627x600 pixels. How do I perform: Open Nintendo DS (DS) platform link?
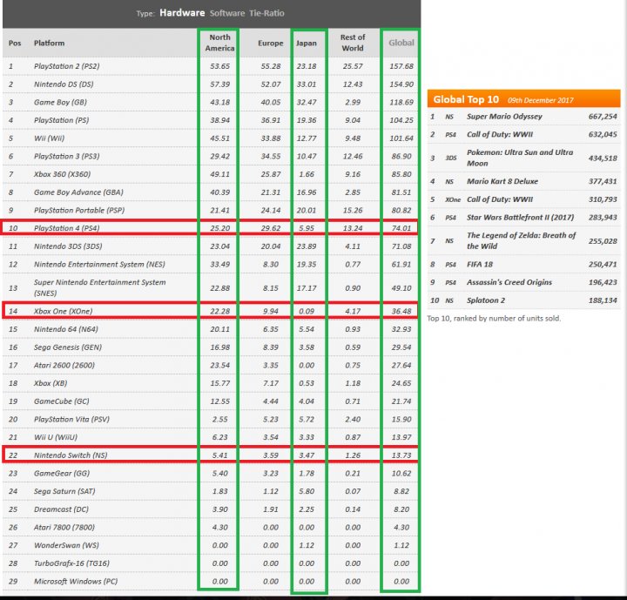[x=64, y=84]
